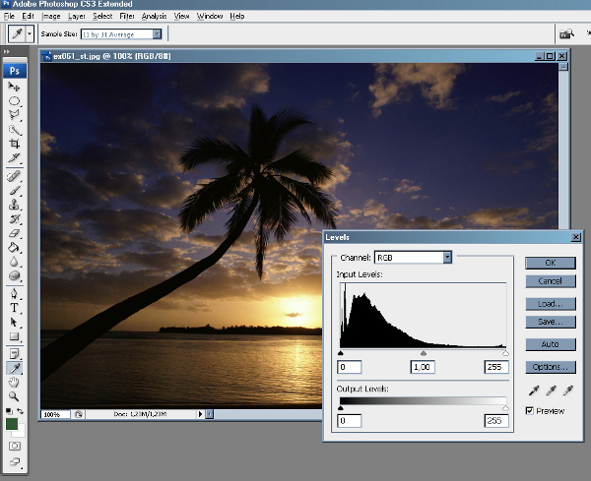Screen dimensions: 591x481
Task: Select the Clone Stamp tool
Action: tap(15, 205)
